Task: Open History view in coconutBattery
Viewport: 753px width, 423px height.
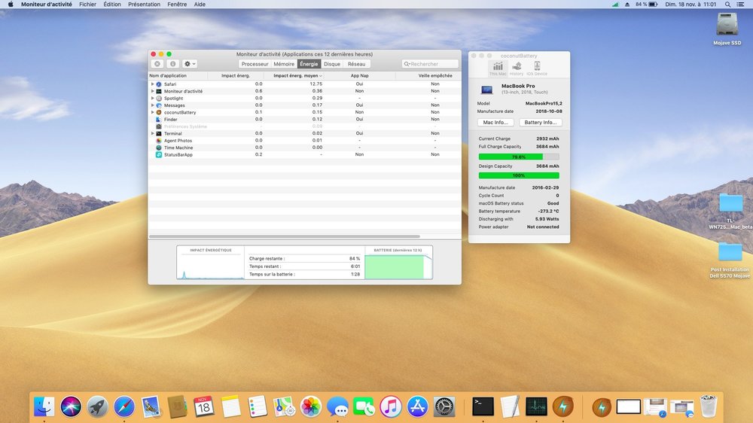Action: [x=517, y=68]
